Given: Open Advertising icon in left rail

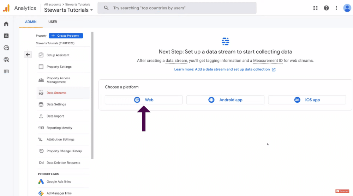Looking at the screenshot, I should (6, 60).
